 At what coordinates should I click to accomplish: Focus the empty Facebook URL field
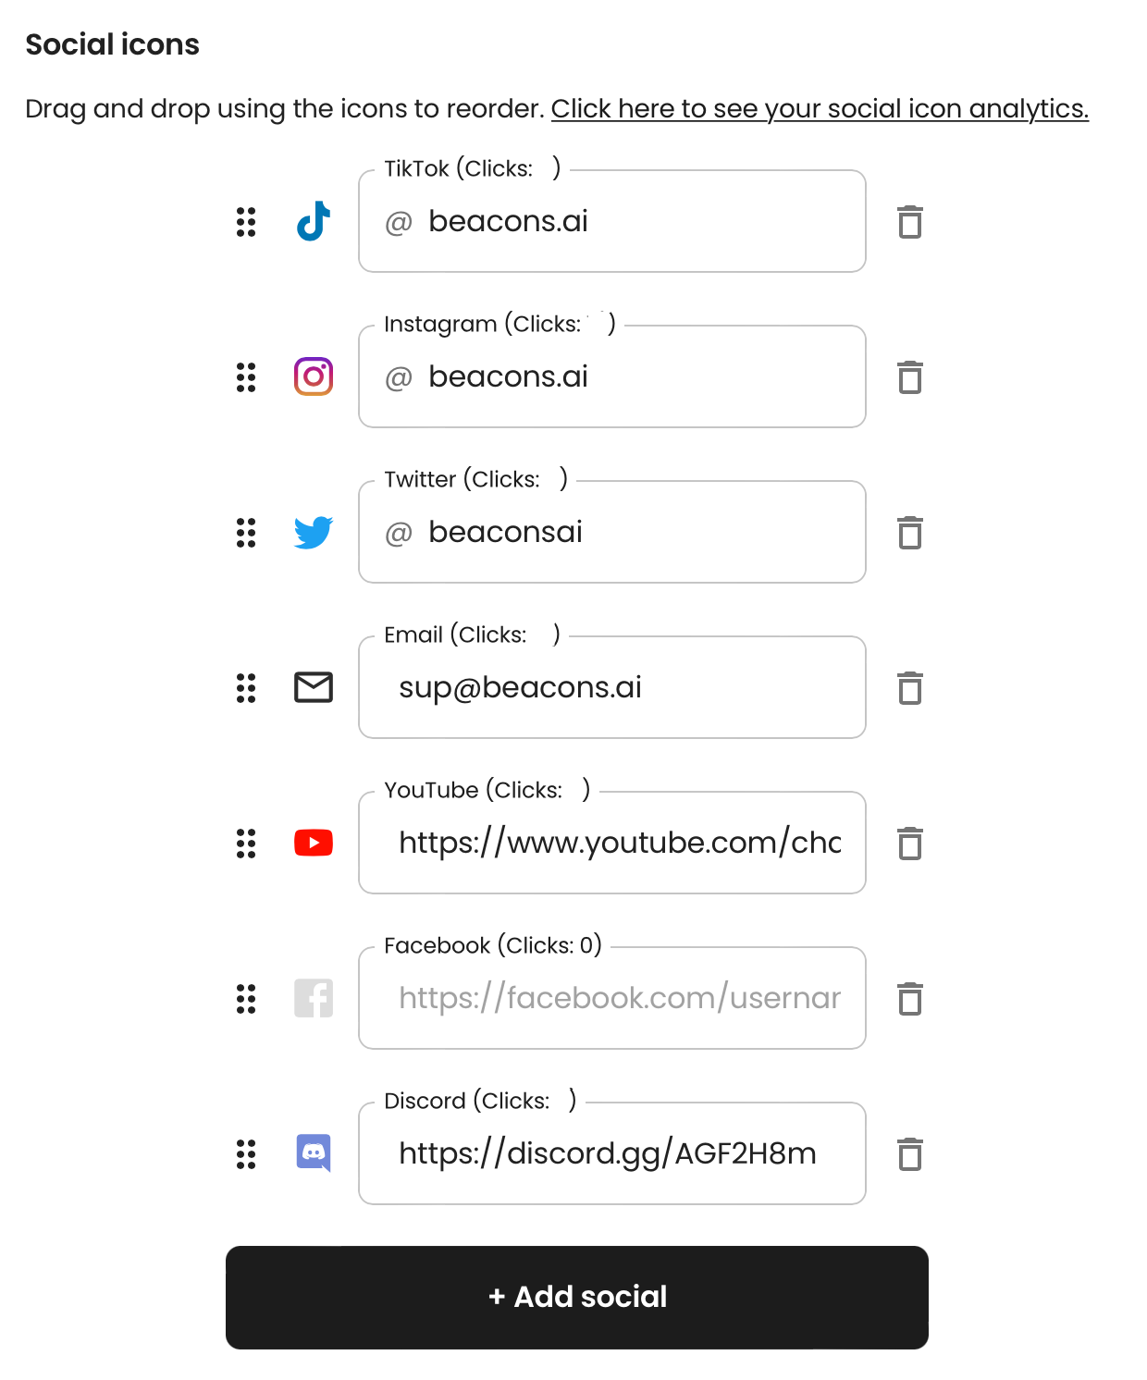(x=612, y=998)
